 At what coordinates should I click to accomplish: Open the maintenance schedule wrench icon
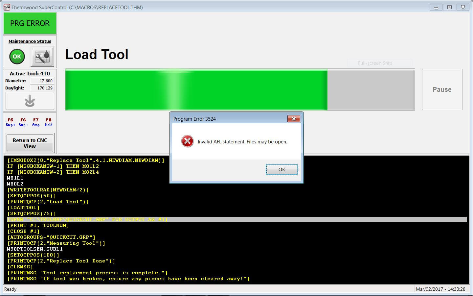click(x=42, y=56)
